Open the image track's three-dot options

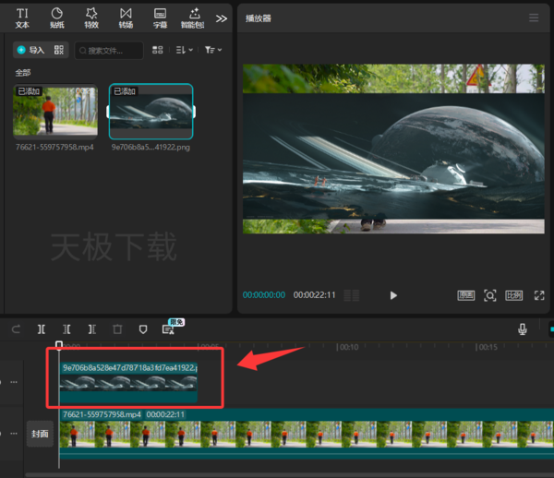(x=14, y=382)
